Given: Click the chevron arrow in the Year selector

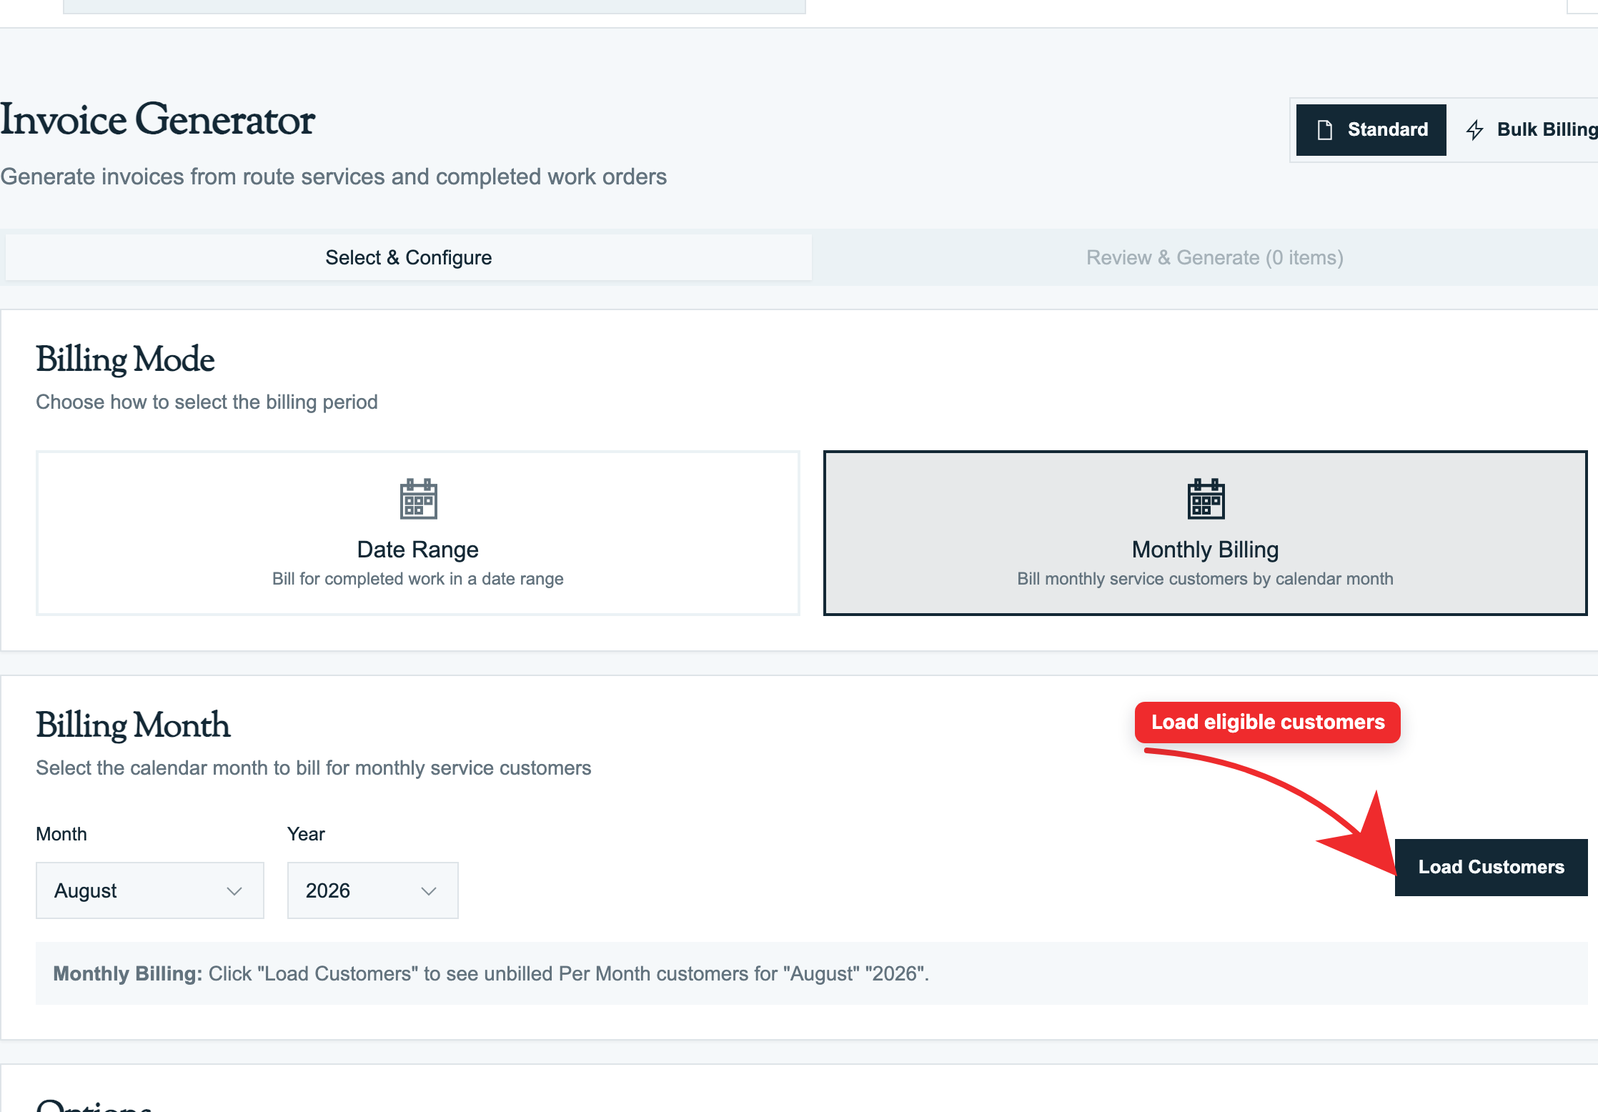Looking at the screenshot, I should [429, 891].
